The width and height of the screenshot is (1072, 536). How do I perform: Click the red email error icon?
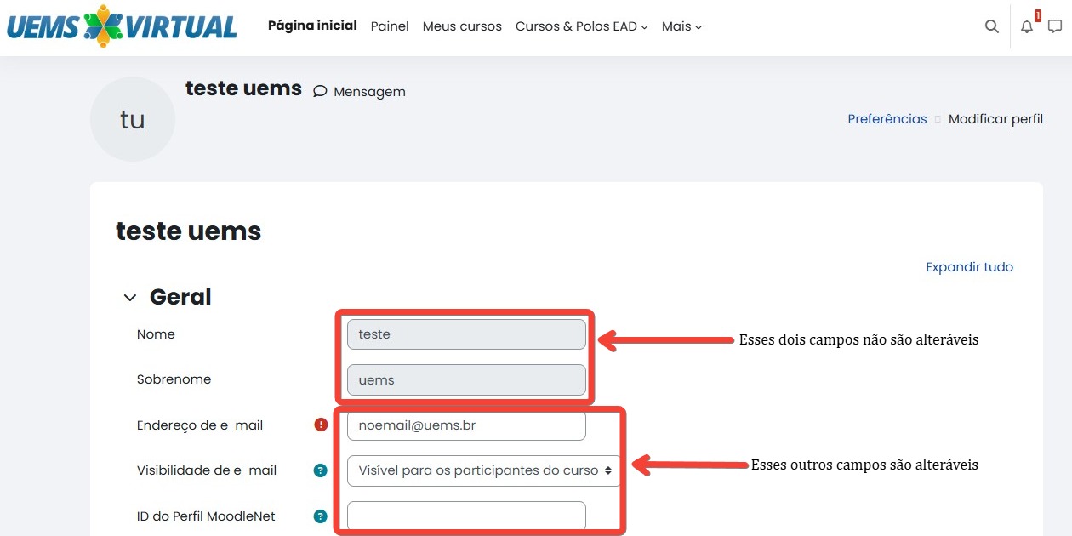click(x=321, y=425)
